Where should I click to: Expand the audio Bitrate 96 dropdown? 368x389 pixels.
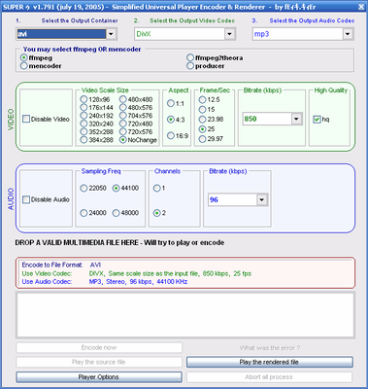click(x=262, y=199)
